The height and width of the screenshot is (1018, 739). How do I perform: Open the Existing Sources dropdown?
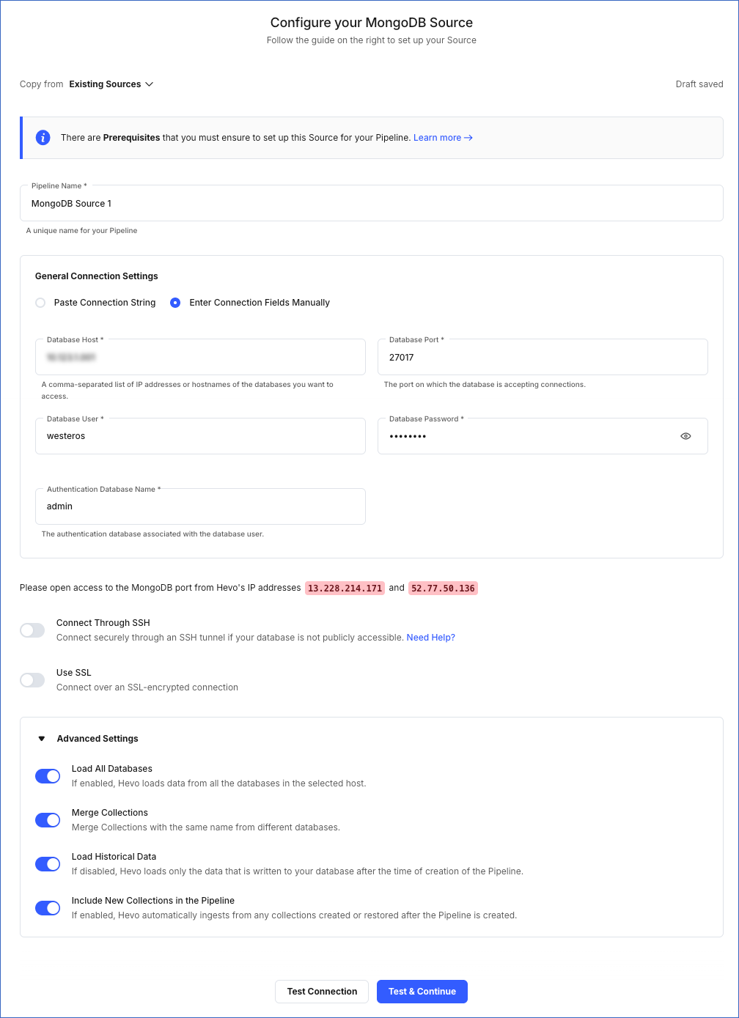point(111,84)
